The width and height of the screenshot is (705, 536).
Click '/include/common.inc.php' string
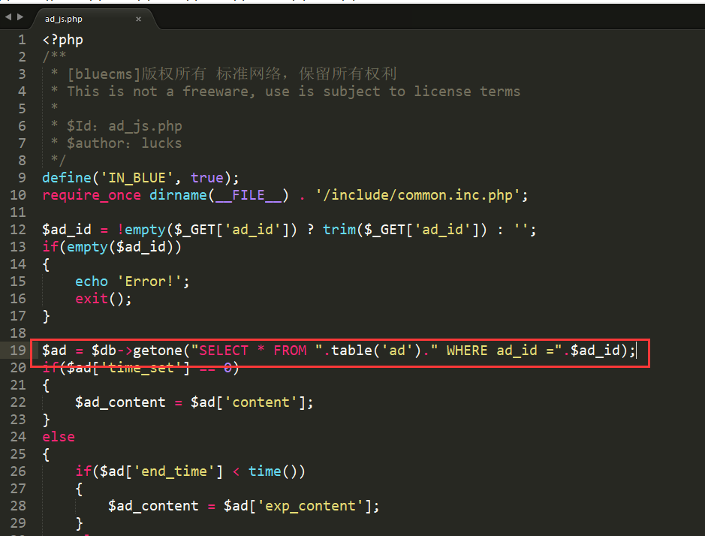coord(417,195)
